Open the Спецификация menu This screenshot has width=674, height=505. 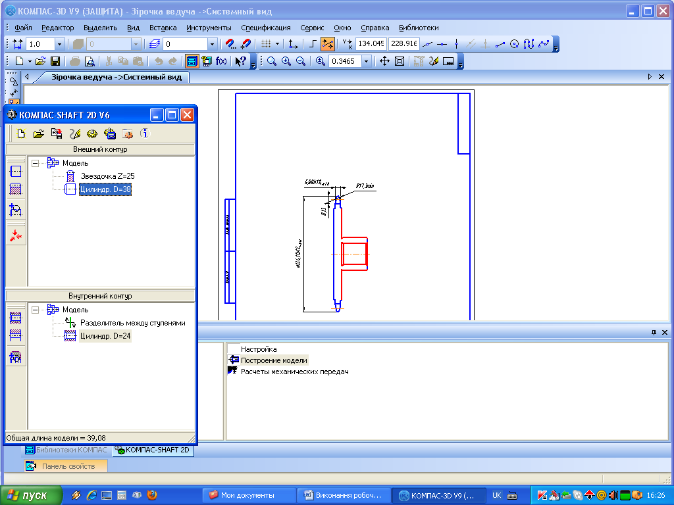(x=266, y=28)
